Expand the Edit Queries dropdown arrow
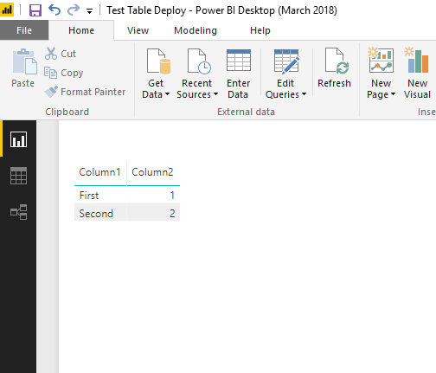The image size is (436, 373). pos(304,94)
